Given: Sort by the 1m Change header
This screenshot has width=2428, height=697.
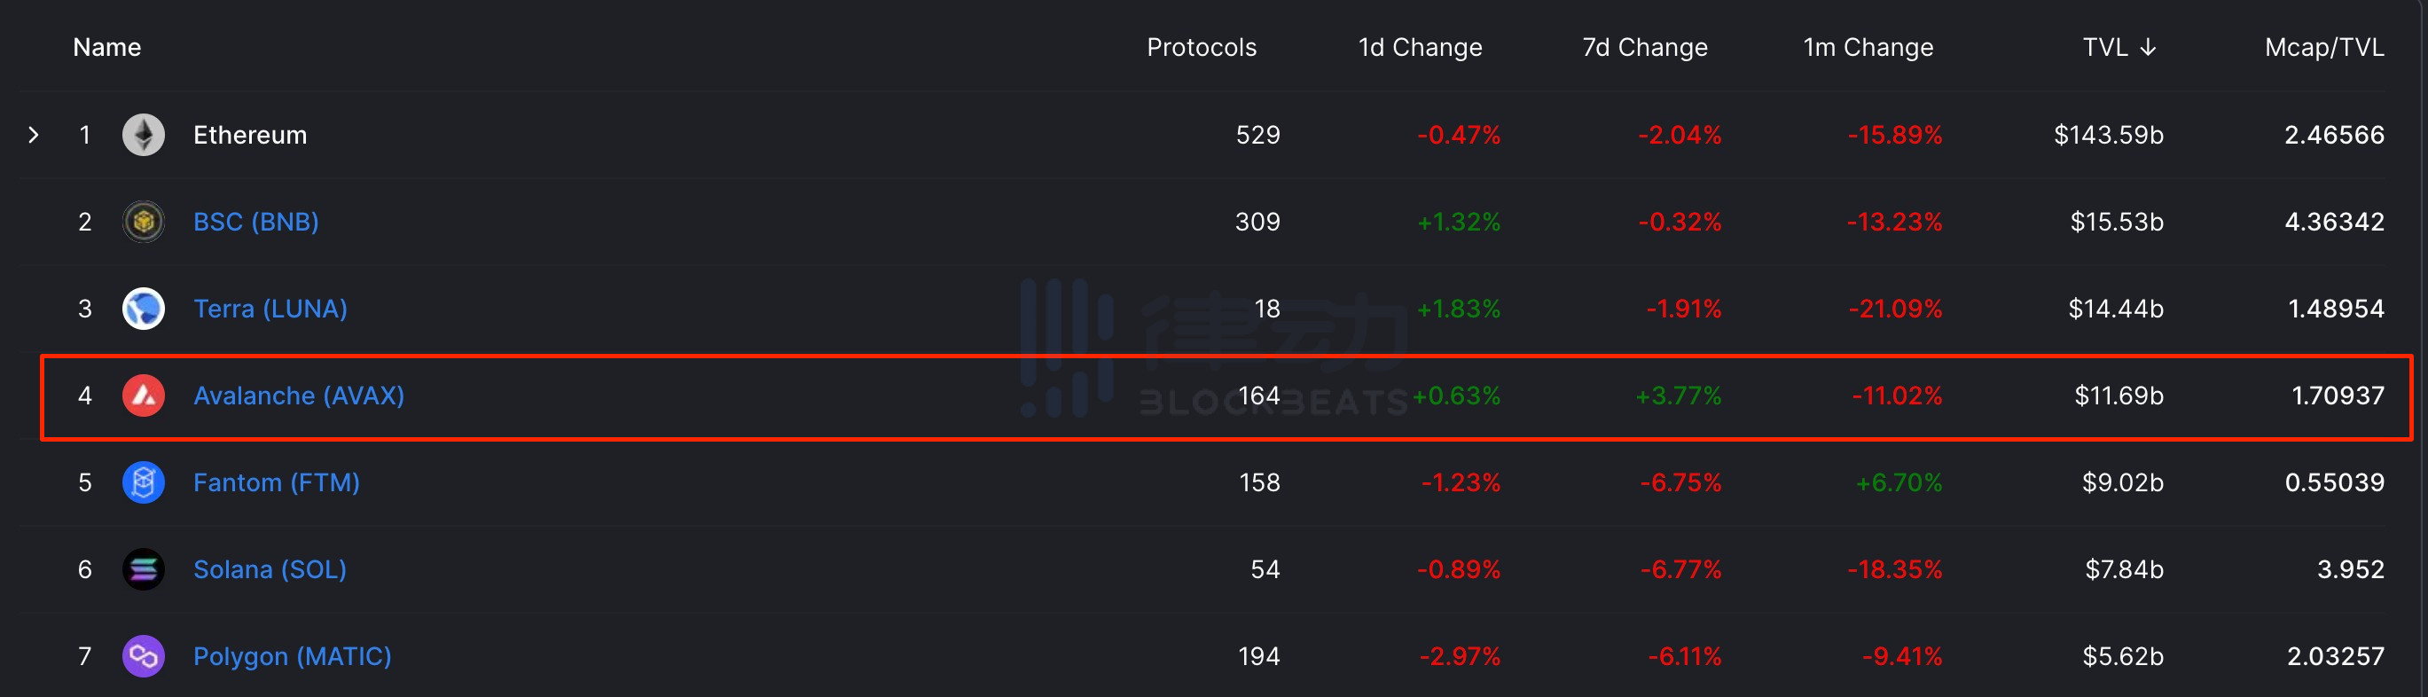Looking at the screenshot, I should click(x=1868, y=47).
